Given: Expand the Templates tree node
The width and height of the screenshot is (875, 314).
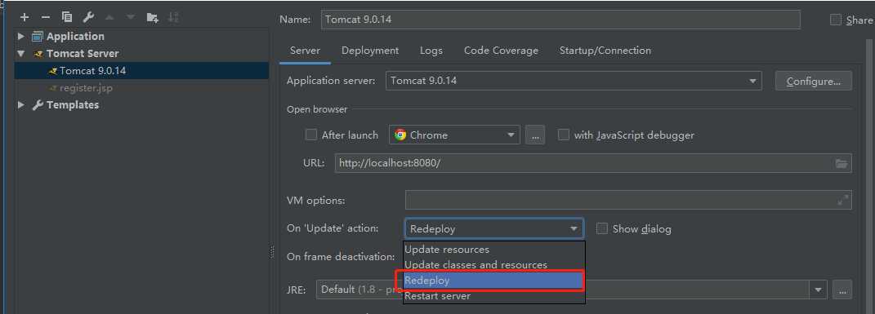Looking at the screenshot, I should coord(21,104).
